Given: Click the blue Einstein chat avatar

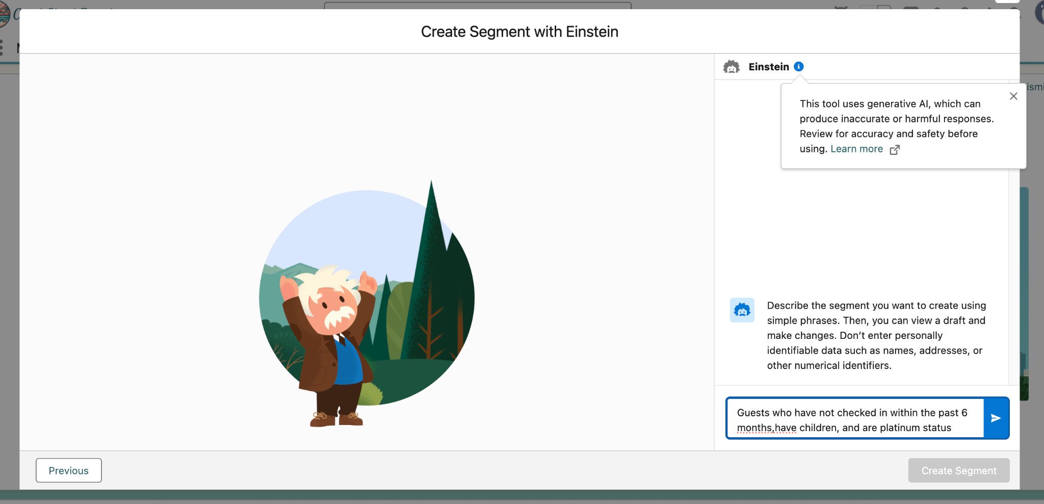Looking at the screenshot, I should click(x=742, y=310).
